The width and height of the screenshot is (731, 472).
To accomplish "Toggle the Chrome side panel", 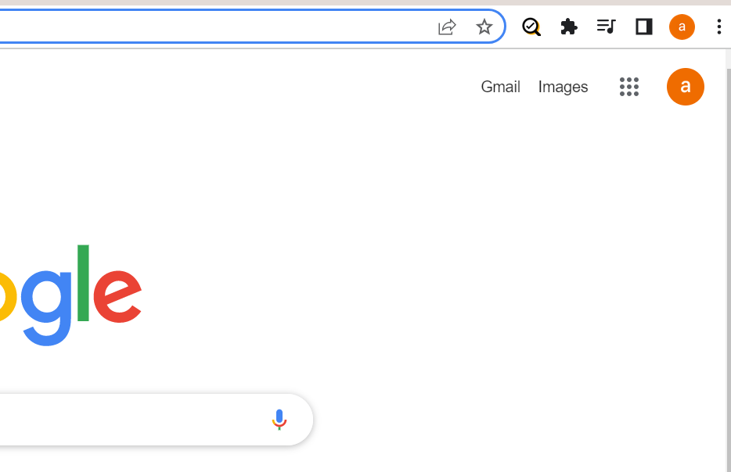I will coord(644,27).
